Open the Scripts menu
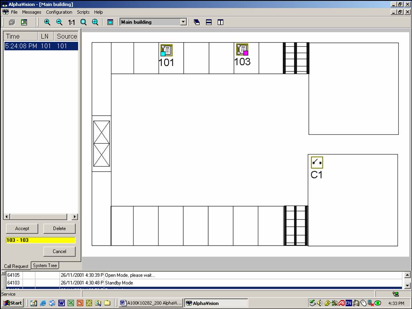This screenshot has height=309, width=412. tap(83, 12)
